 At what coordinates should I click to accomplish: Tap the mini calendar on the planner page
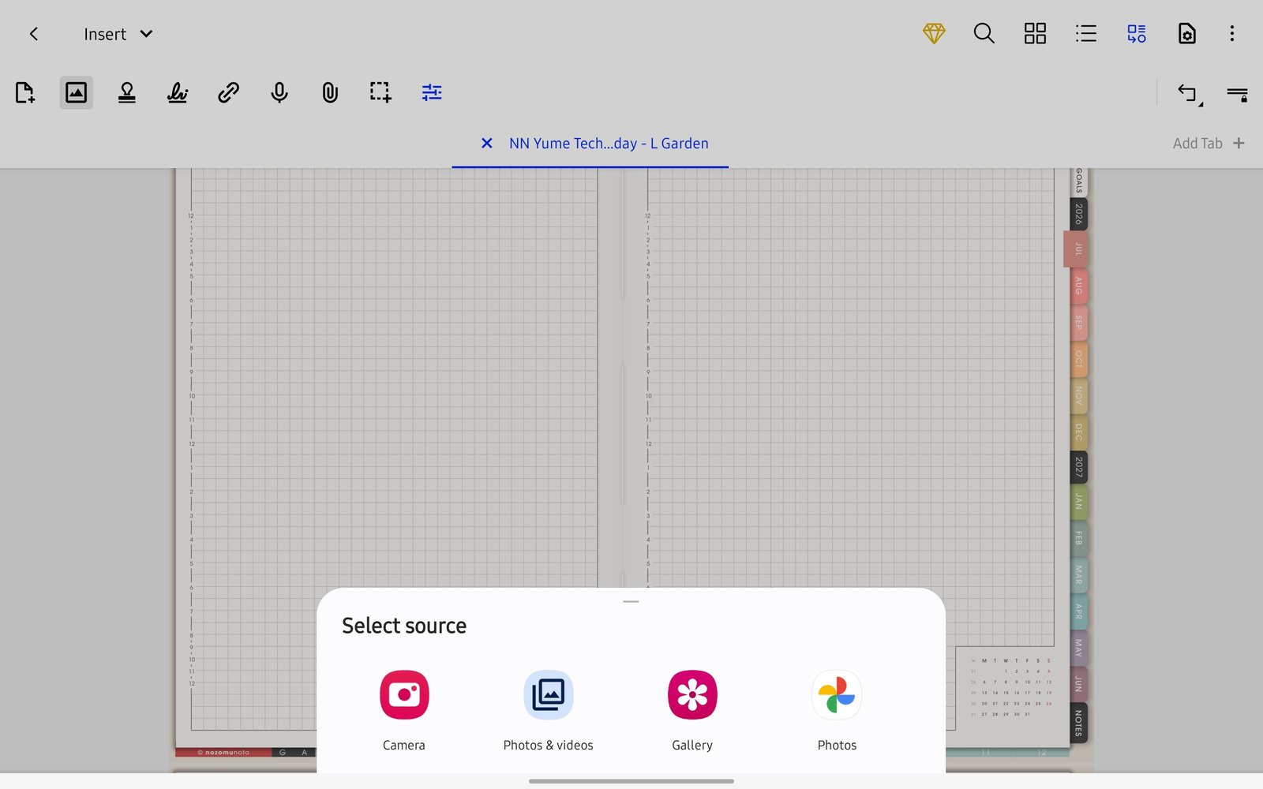tap(1011, 687)
